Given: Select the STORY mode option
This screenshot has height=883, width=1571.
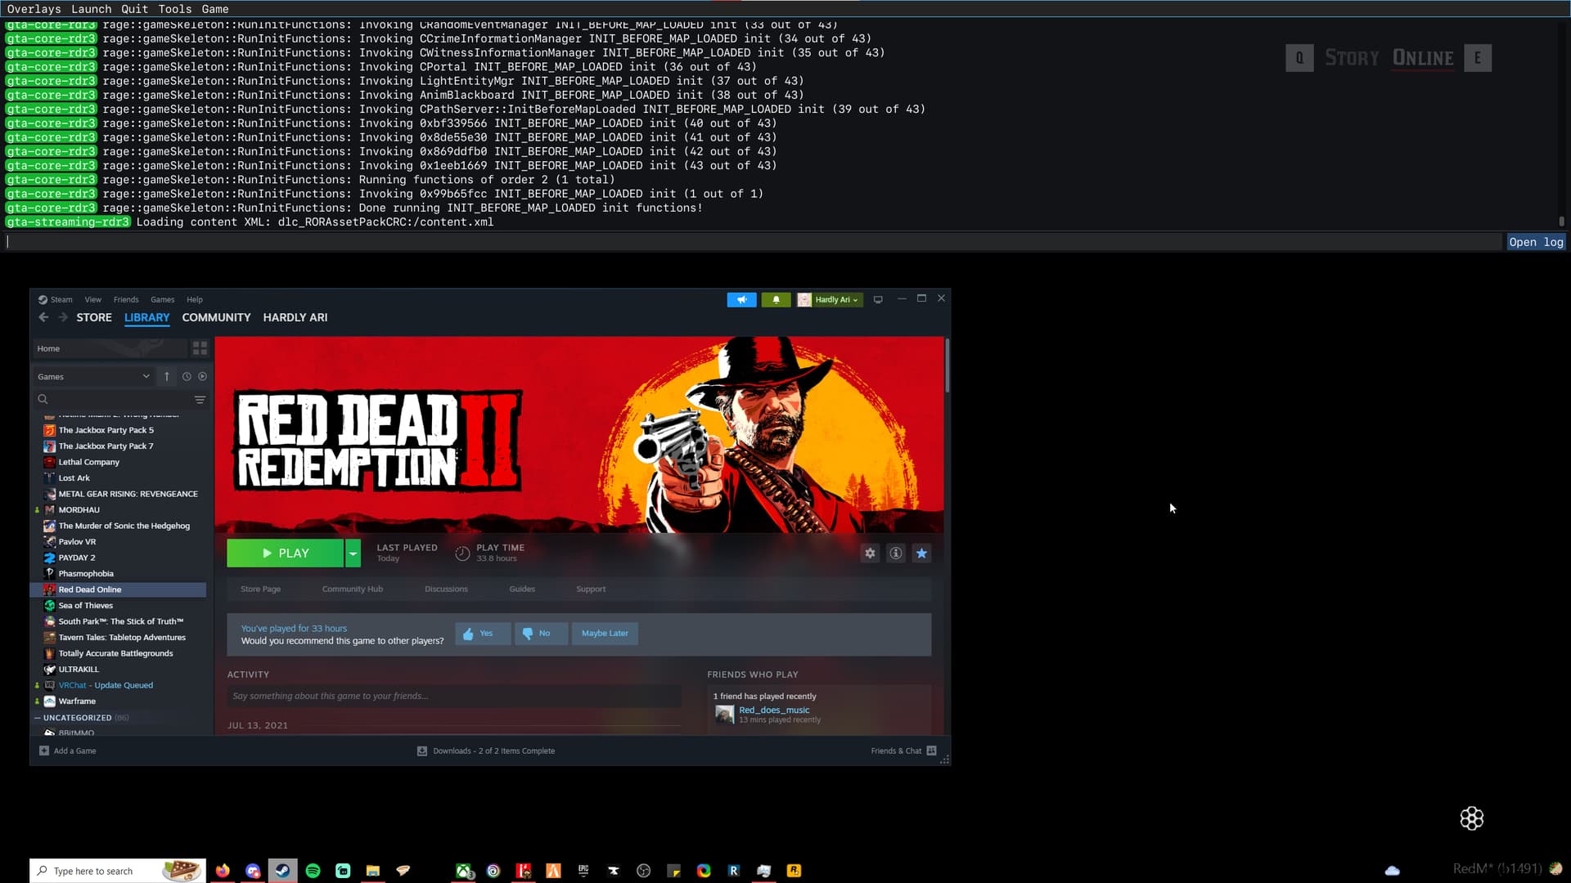Looking at the screenshot, I should pos(1352,58).
